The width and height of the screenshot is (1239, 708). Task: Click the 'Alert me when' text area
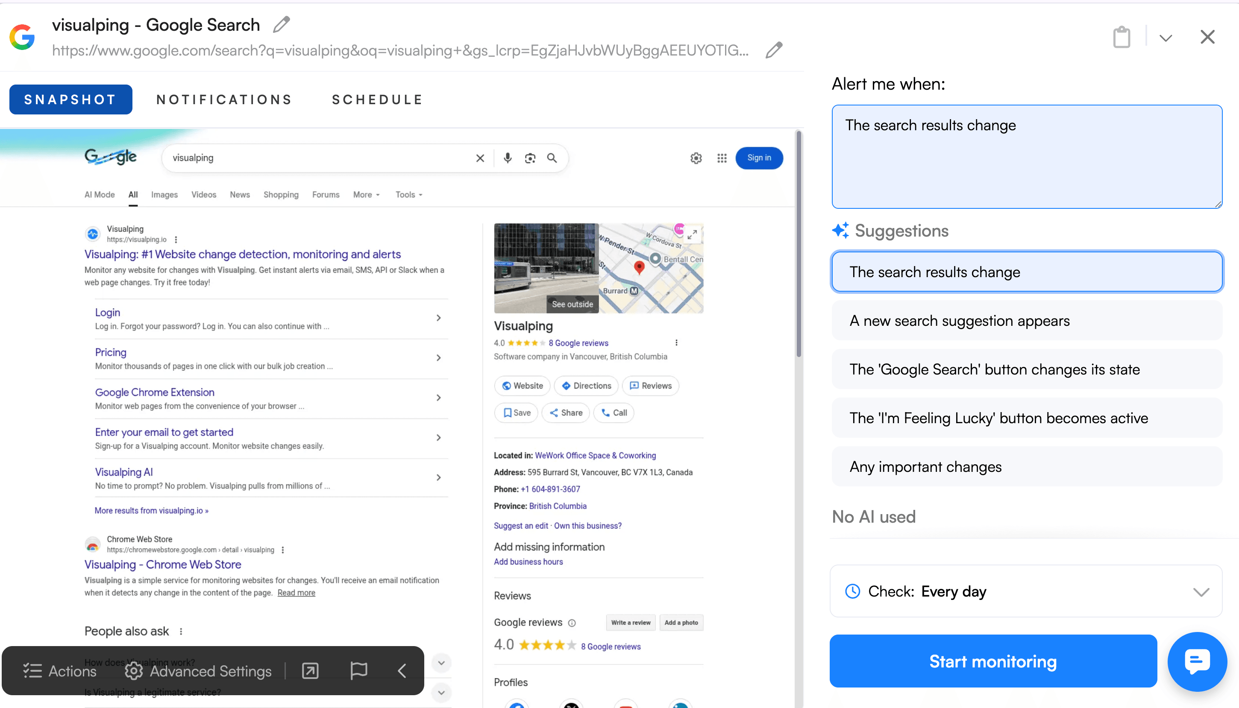[x=1026, y=157]
